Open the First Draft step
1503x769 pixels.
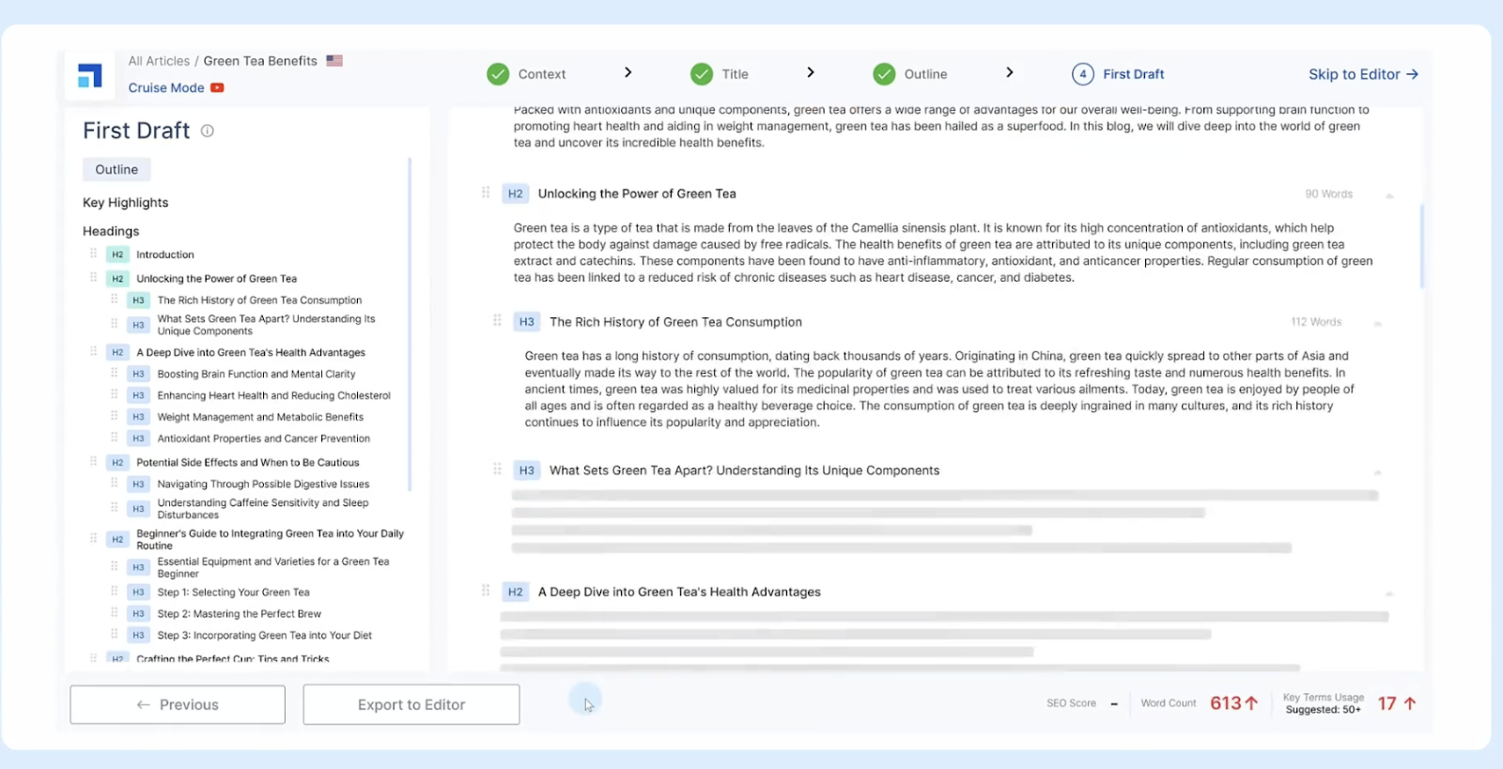click(1133, 74)
